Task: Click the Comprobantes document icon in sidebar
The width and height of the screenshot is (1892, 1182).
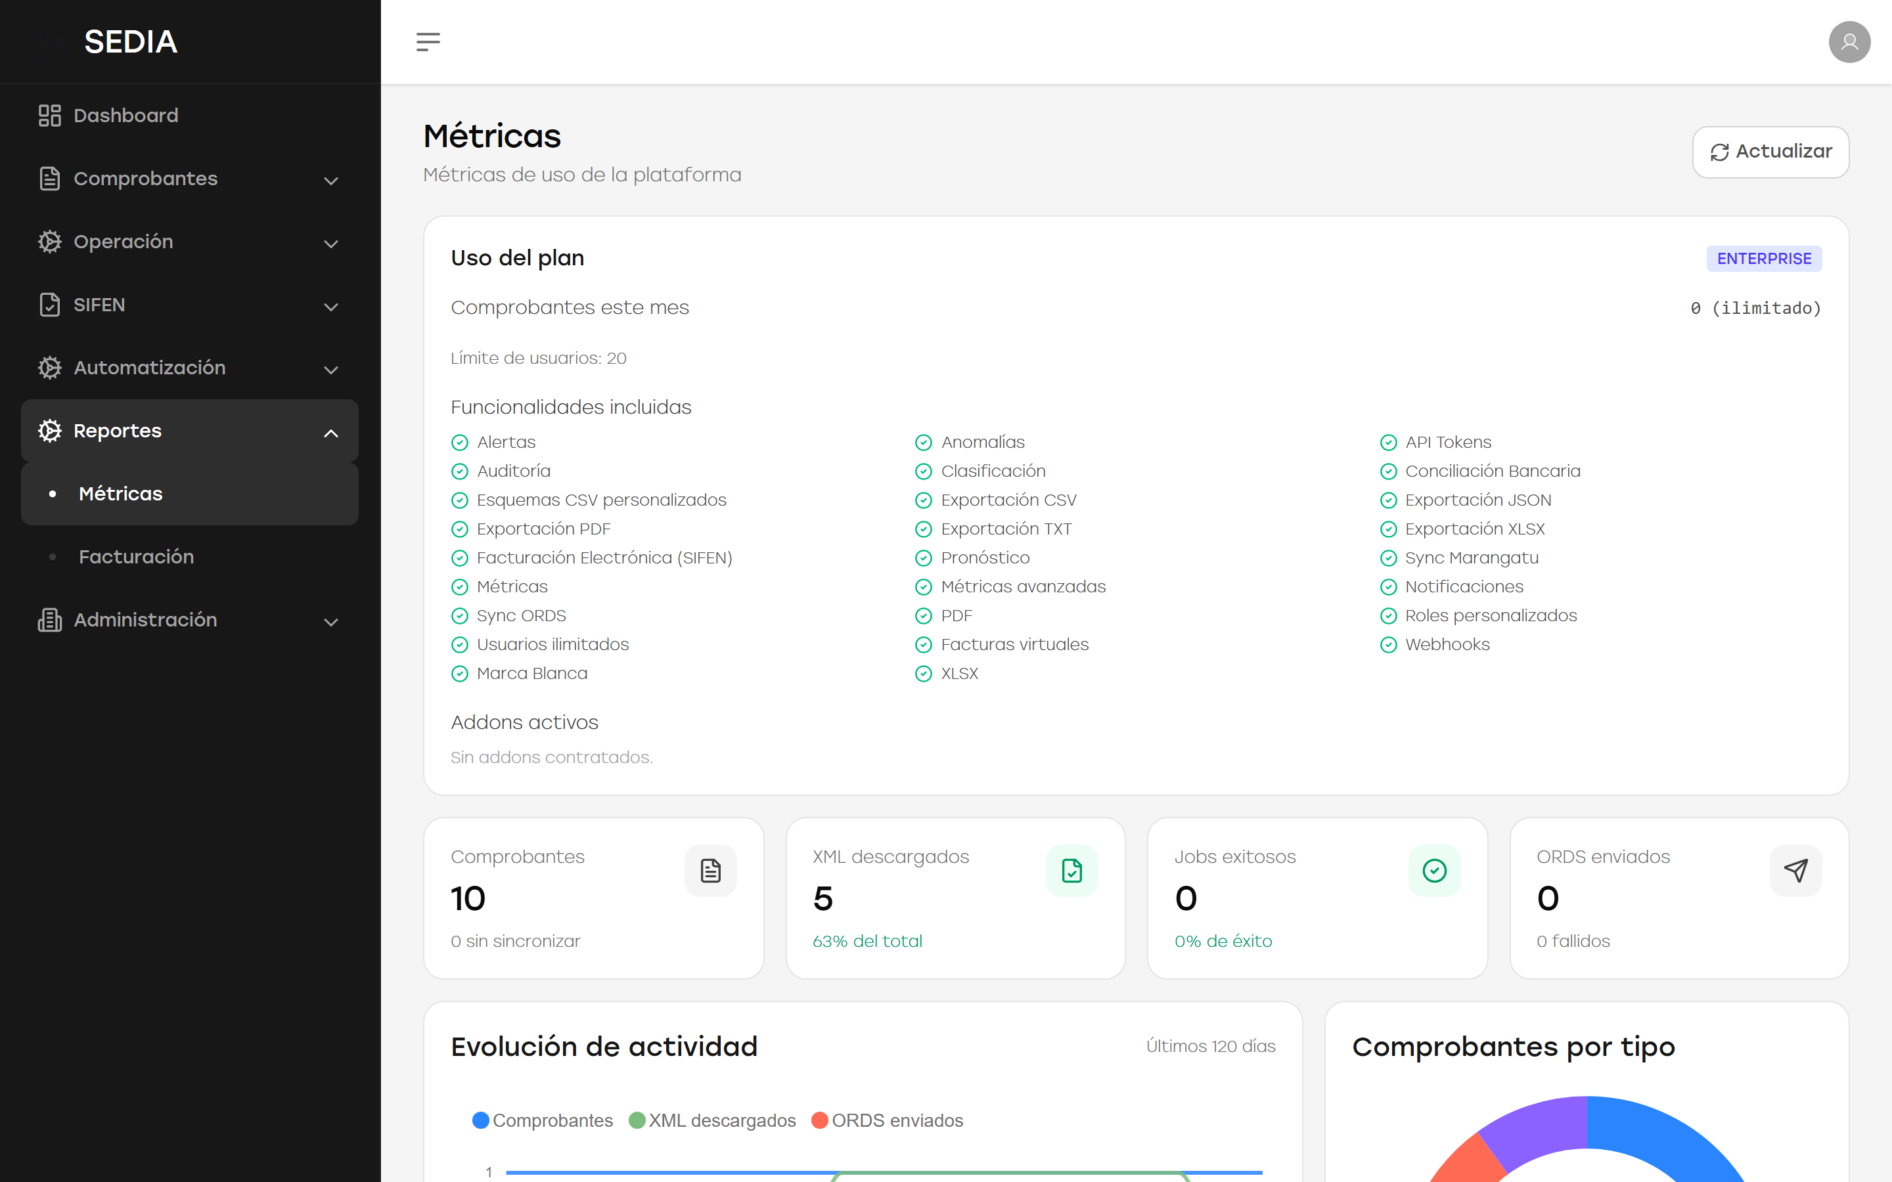Action: point(49,178)
